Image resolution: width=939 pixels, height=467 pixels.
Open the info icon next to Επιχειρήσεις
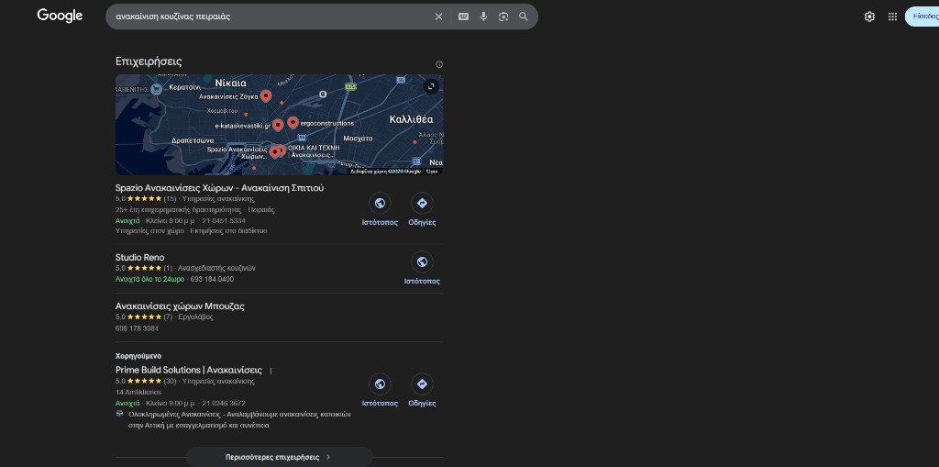439,64
